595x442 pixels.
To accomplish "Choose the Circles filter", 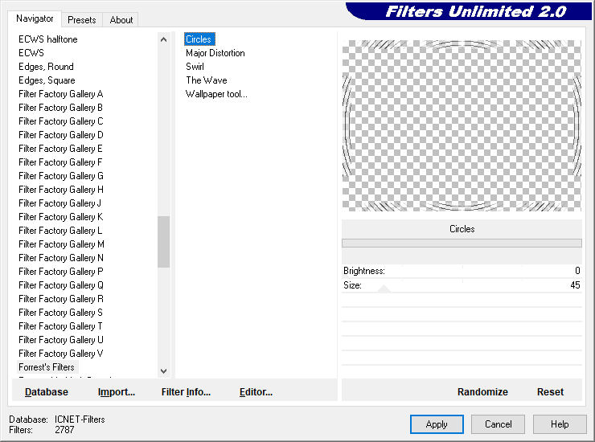I will coord(199,39).
